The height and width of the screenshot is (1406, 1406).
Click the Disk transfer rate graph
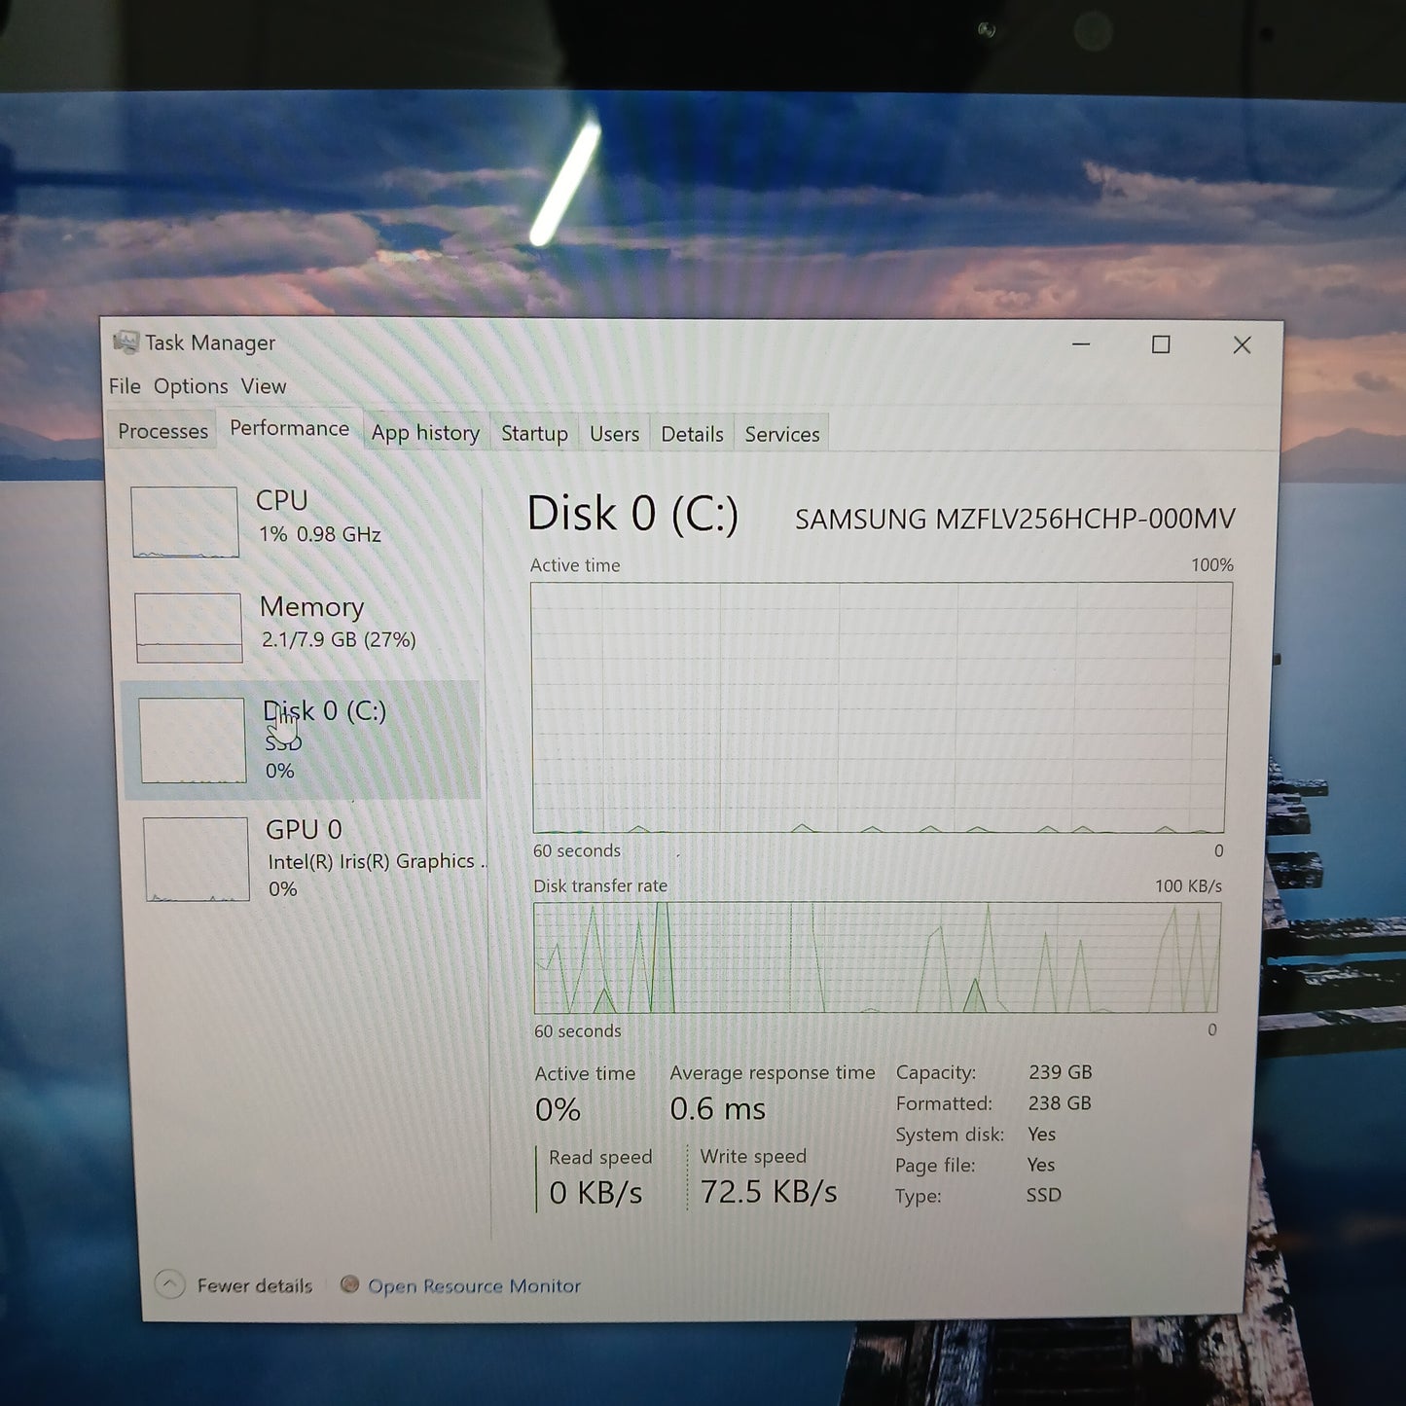click(876, 957)
